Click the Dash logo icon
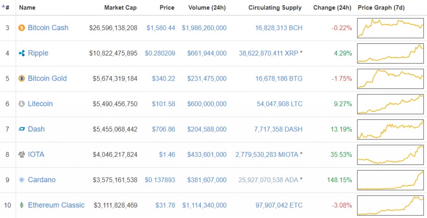This screenshot has height=218, width=427. click(22, 129)
